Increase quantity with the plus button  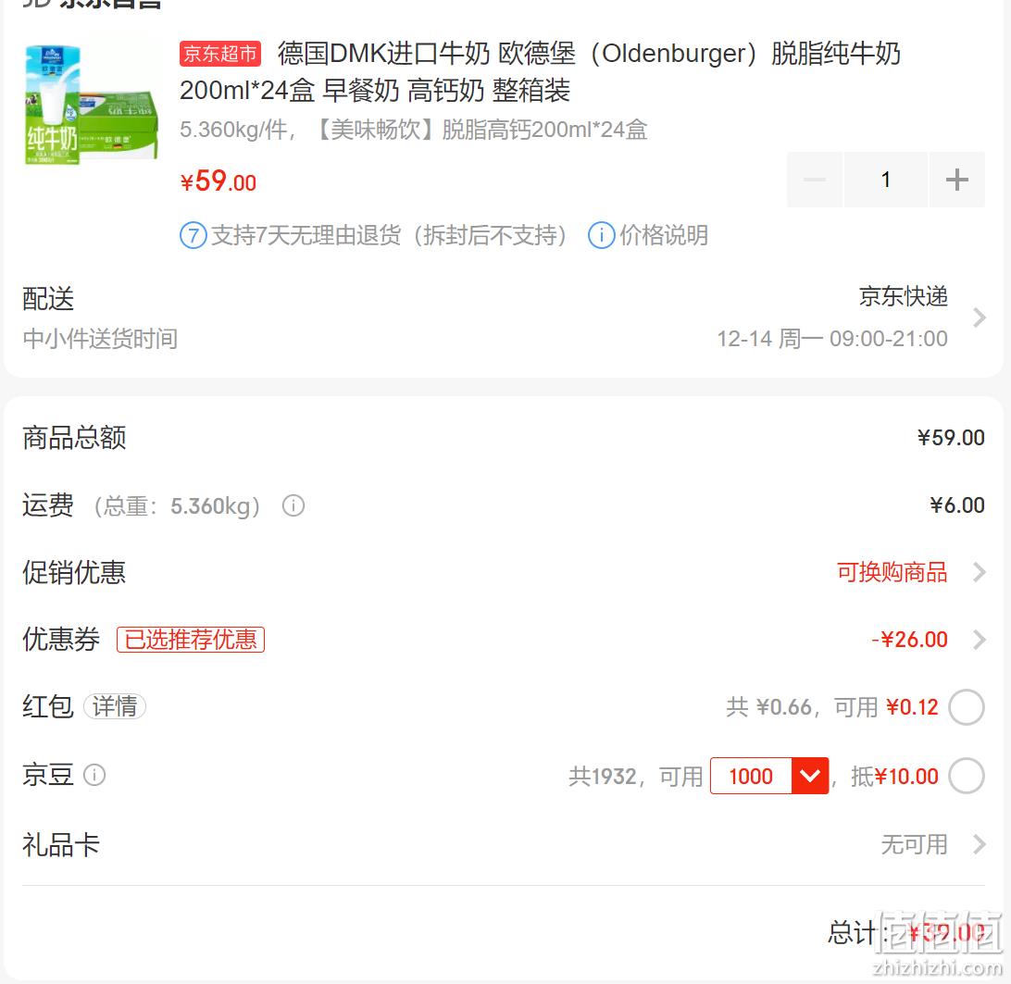tap(957, 180)
